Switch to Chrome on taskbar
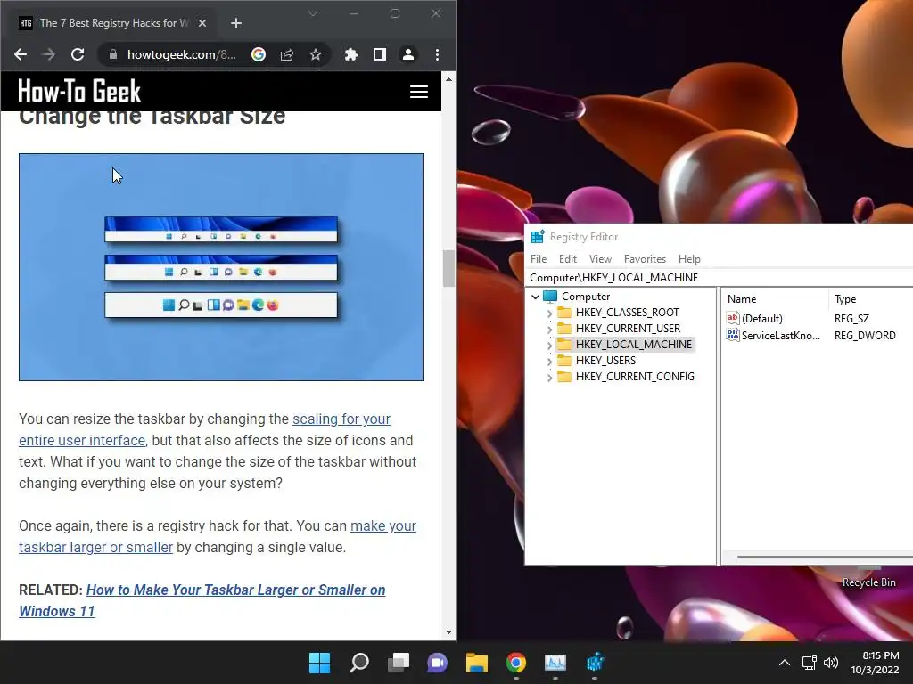The image size is (913, 684). (x=516, y=663)
